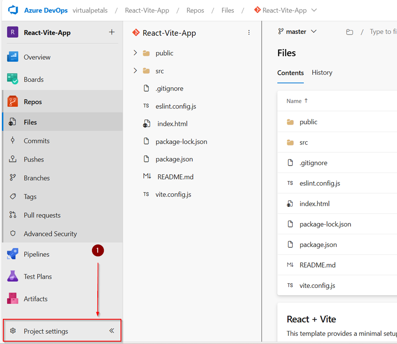Click the git icon in breadcrumb
This screenshot has width=397, height=344.
click(257, 10)
